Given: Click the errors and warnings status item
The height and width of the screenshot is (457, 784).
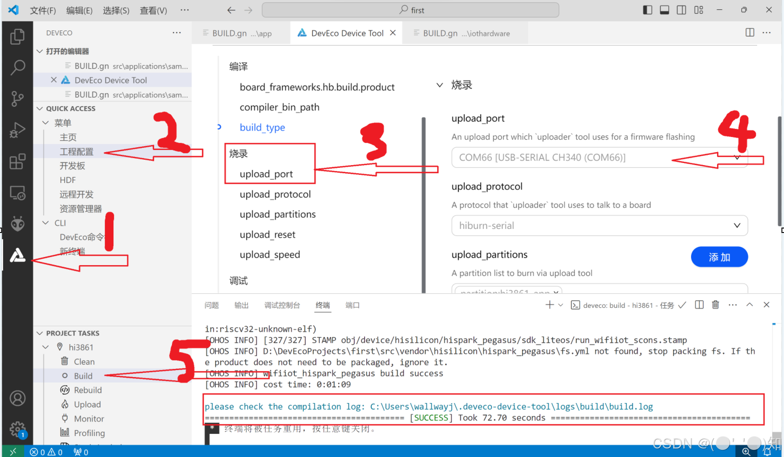Looking at the screenshot, I should click(46, 452).
